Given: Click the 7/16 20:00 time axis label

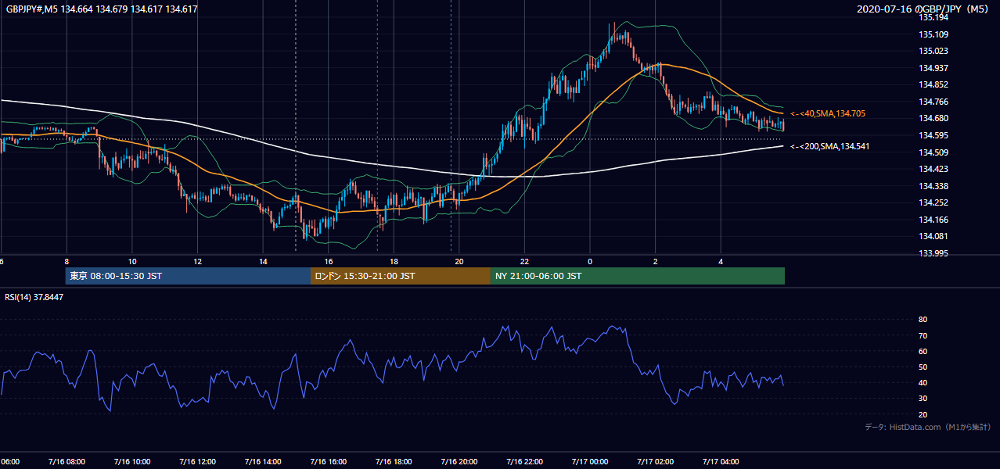Looking at the screenshot, I should 459,462.
